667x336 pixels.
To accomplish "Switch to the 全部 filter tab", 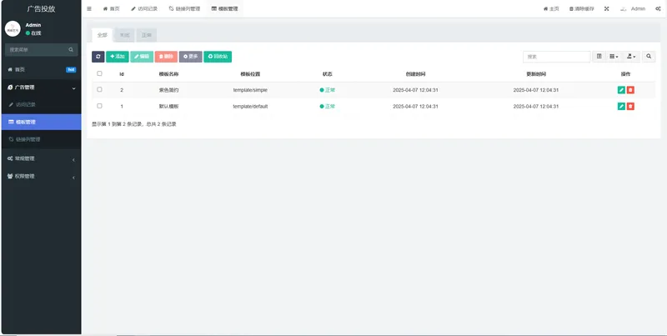I will point(102,36).
